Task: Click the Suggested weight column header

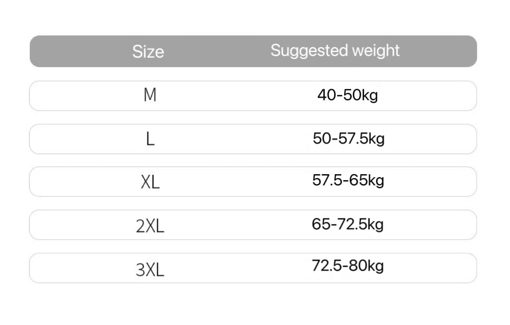Action: [335, 50]
